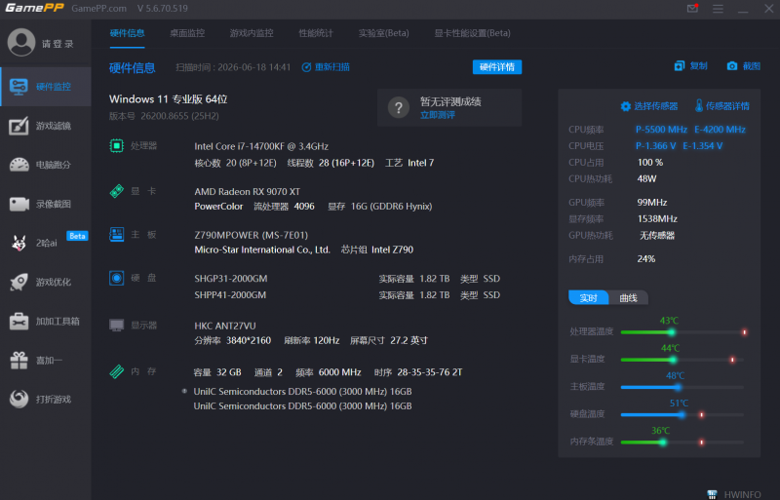The height and width of the screenshot is (500, 780).
Task: Click the first UniIC DDR5-6000 memory row
Action: [x=302, y=392]
